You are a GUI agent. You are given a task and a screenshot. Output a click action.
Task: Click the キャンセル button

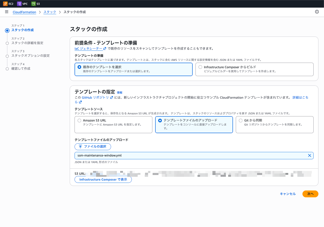pos(287,194)
